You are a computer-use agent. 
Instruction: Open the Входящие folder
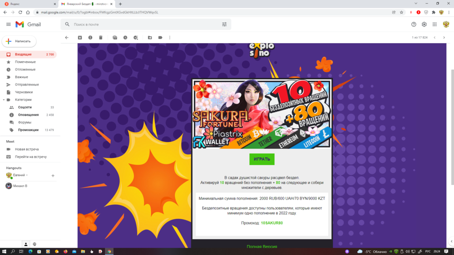point(23,54)
